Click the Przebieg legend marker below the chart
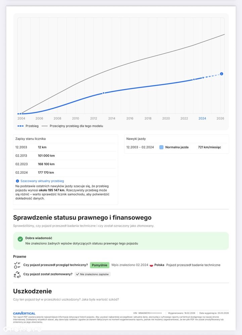Screen dimensions: 242x335 [x=20, y=126]
